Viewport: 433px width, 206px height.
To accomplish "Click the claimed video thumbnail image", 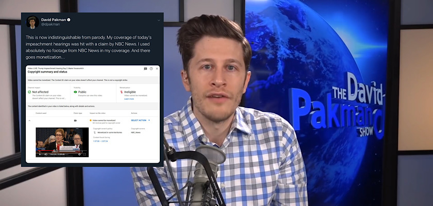I will 62,142.
